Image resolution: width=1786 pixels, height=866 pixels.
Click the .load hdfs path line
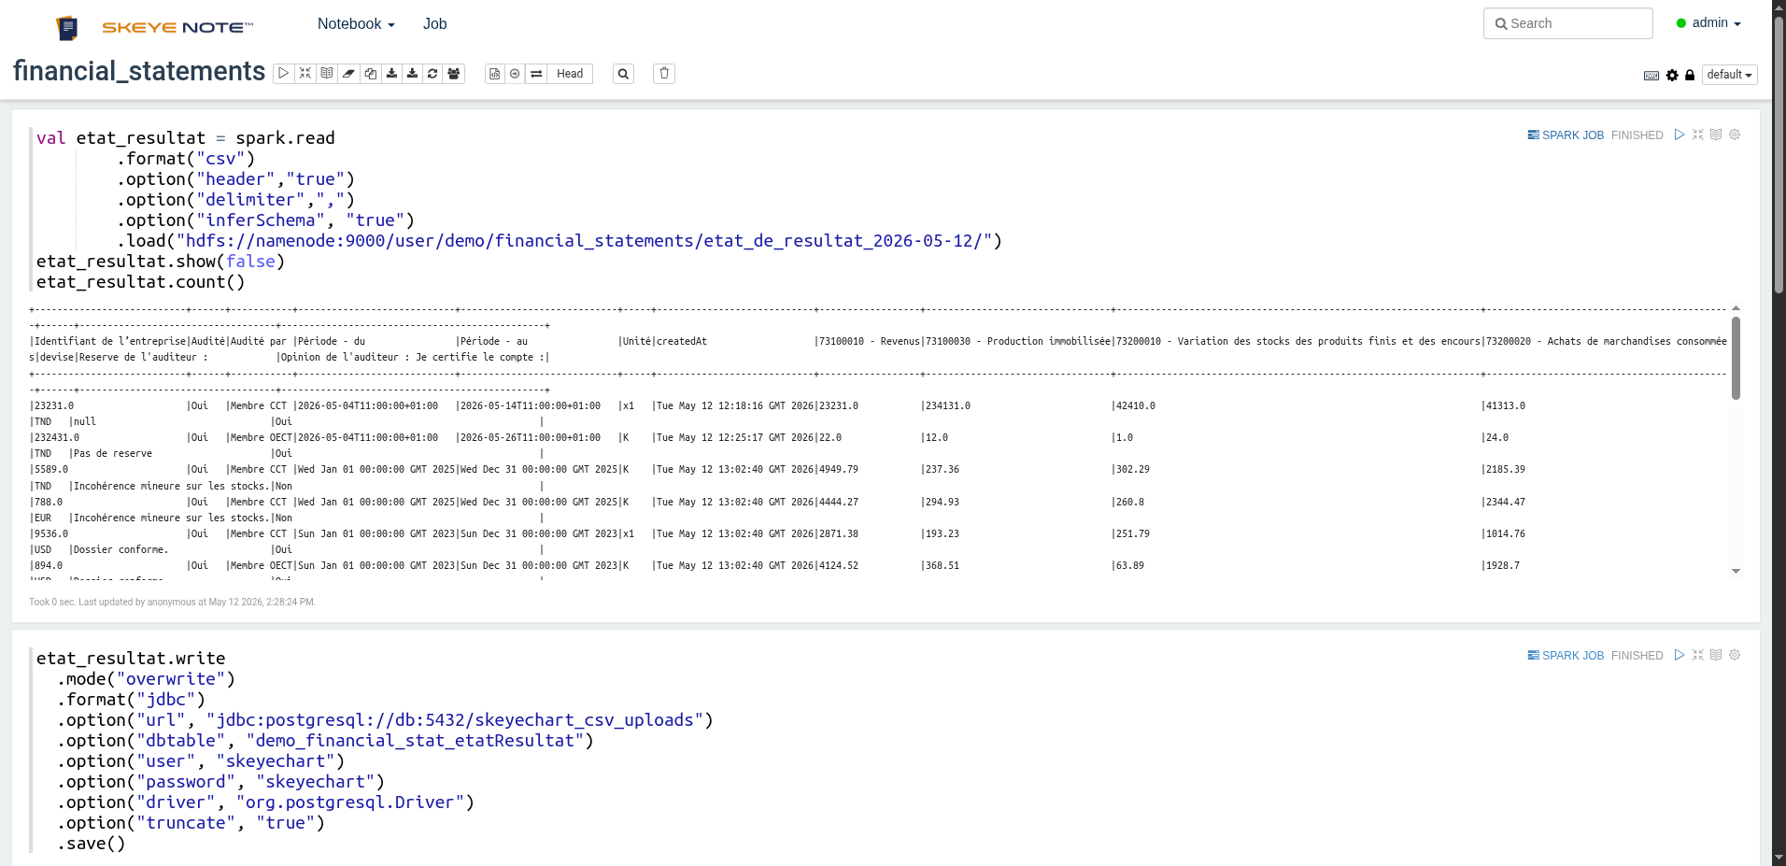560,241
